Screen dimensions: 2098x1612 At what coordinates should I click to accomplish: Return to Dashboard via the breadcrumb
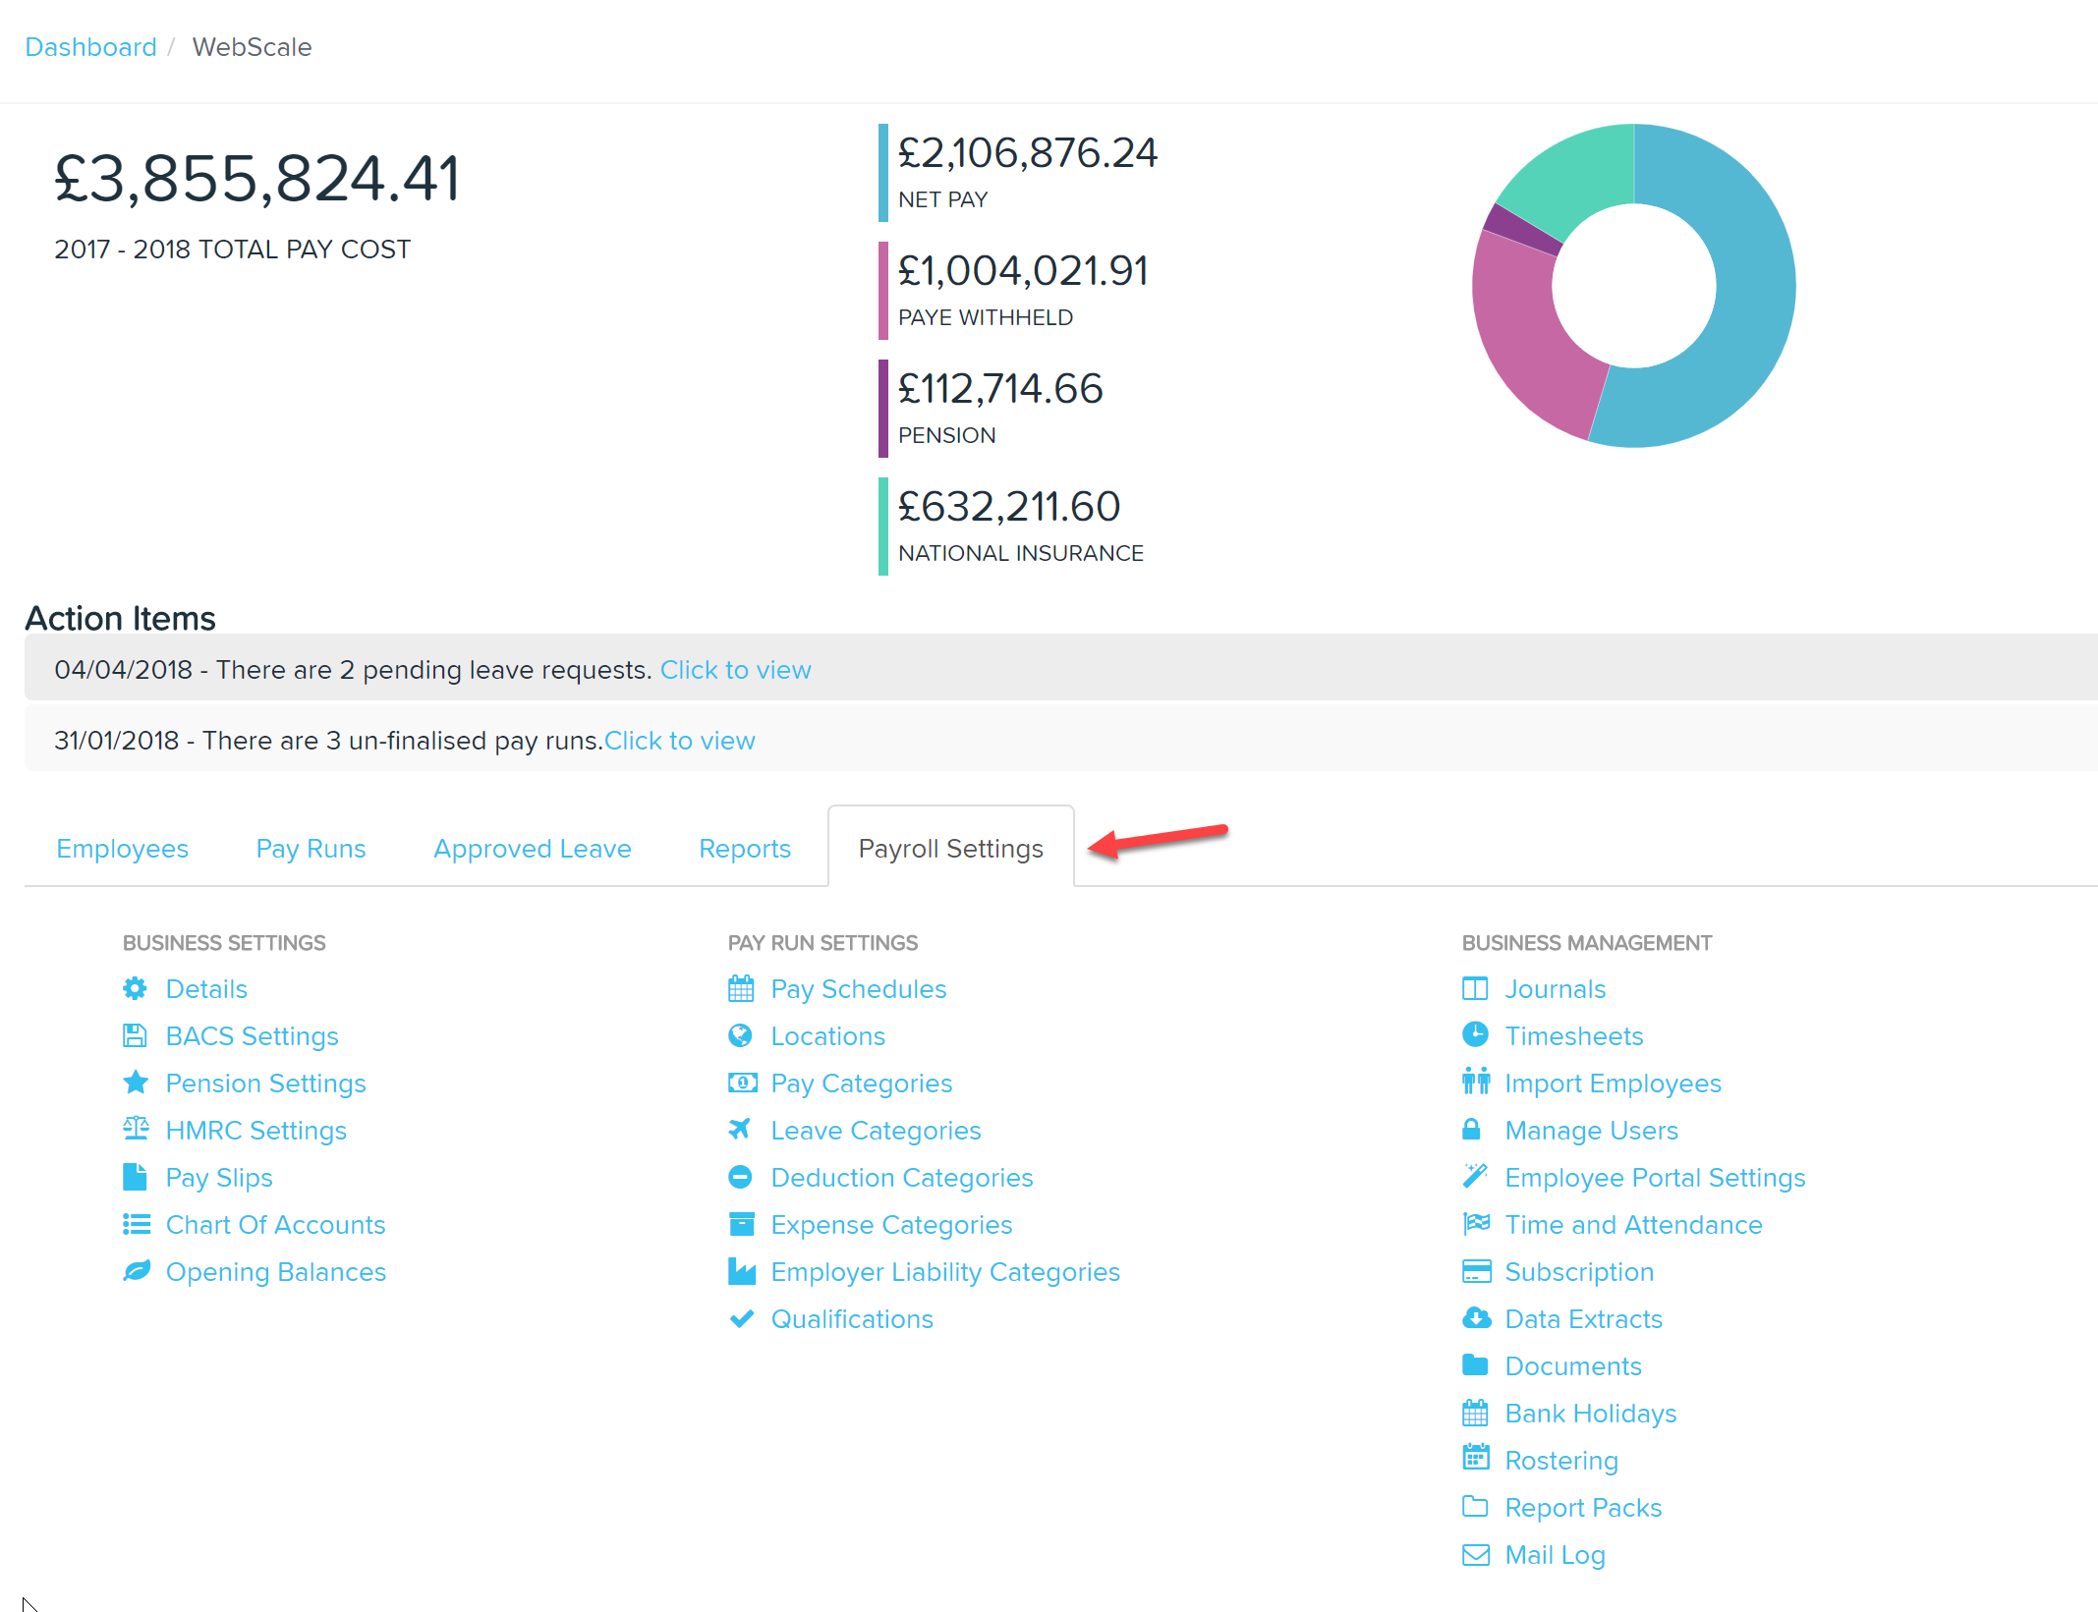click(90, 46)
